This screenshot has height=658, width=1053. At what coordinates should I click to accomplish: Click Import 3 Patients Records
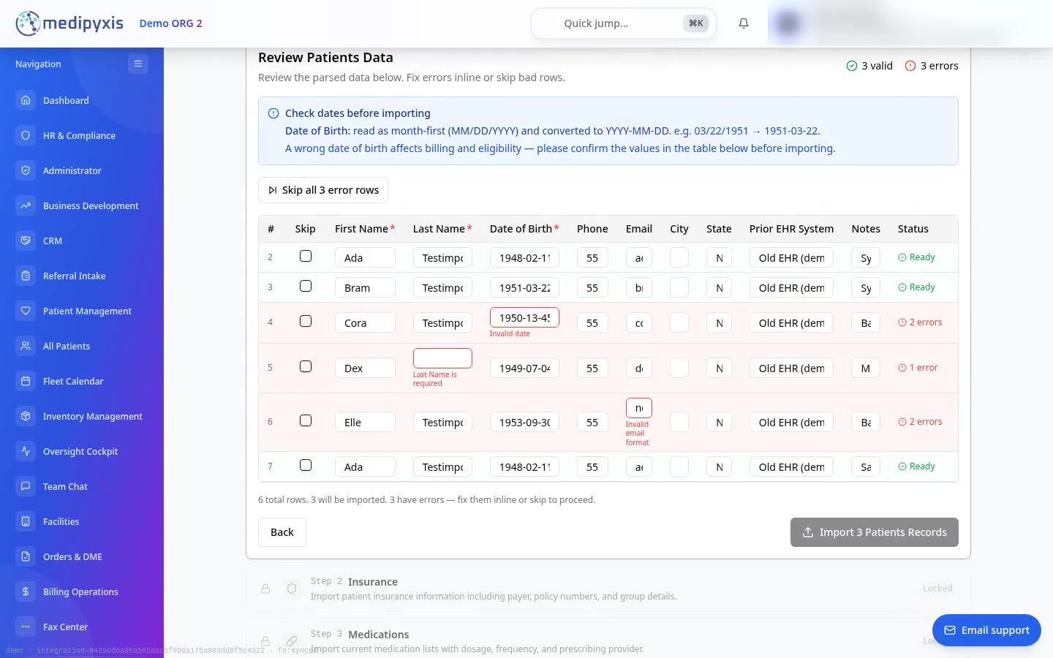[875, 532]
